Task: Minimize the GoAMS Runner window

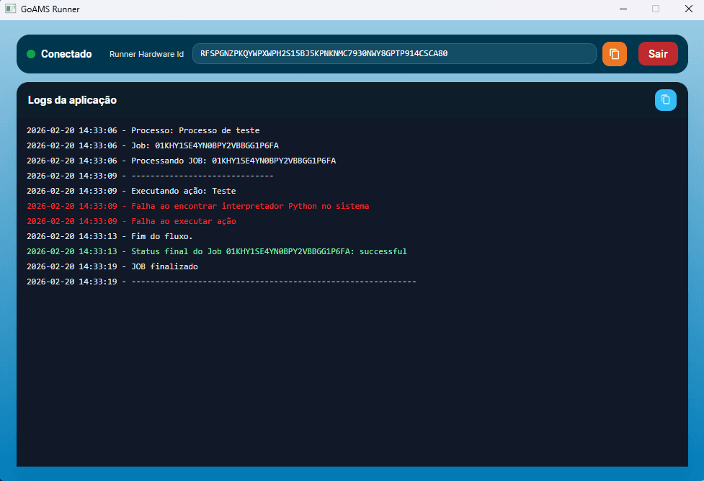Action: (x=623, y=9)
